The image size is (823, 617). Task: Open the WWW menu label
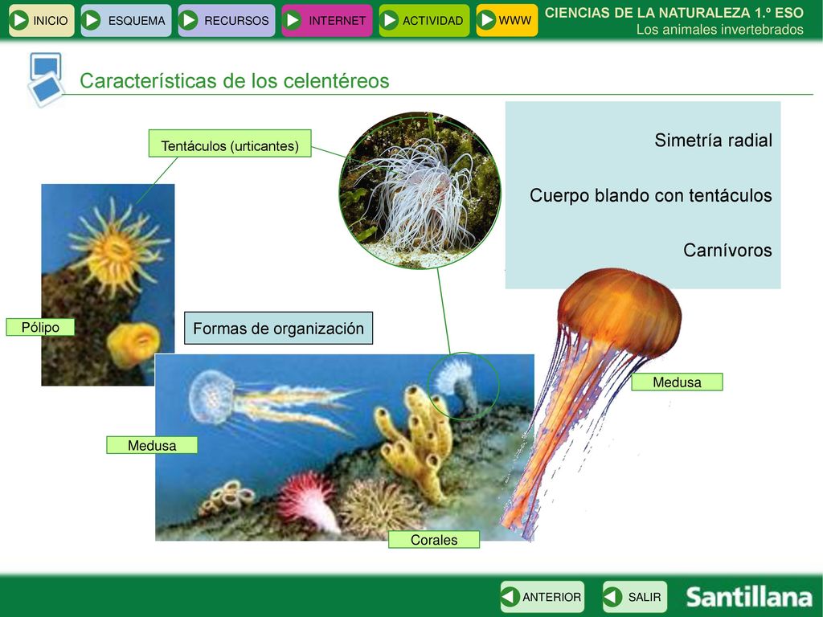pos(515,20)
